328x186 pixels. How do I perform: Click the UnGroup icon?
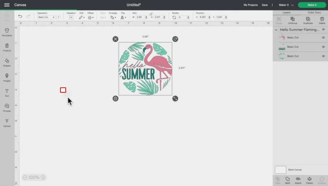pyautogui.click(x=292, y=20)
